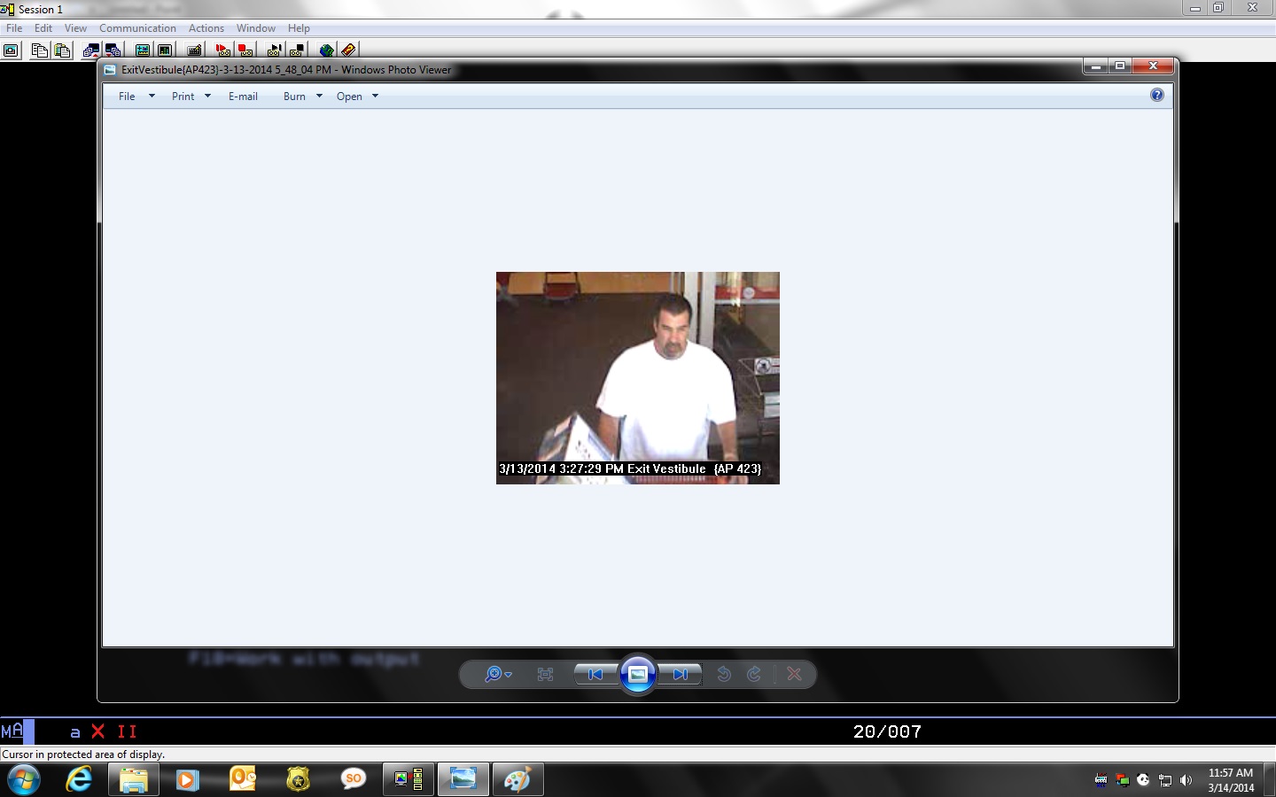Click the Stop macro recording icon
The width and height of the screenshot is (1276, 797).
tap(245, 50)
